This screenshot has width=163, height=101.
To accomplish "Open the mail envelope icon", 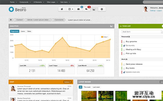I will click(78, 9).
